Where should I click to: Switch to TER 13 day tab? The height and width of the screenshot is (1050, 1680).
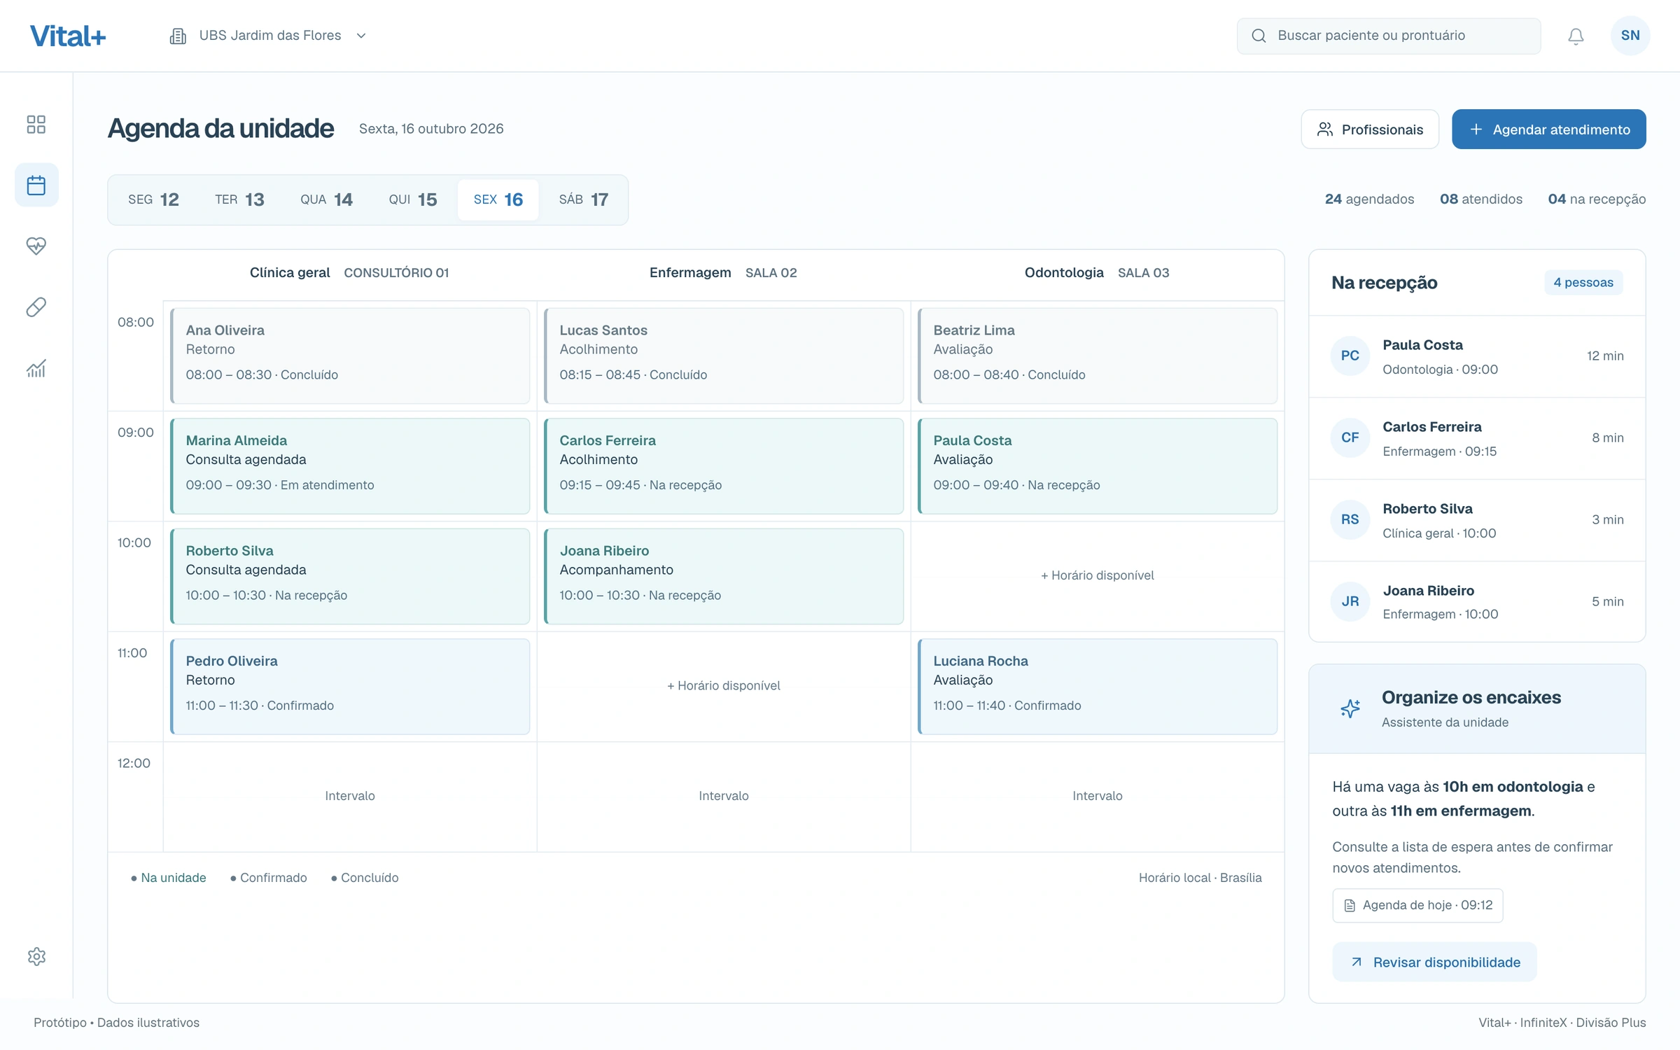(x=239, y=199)
